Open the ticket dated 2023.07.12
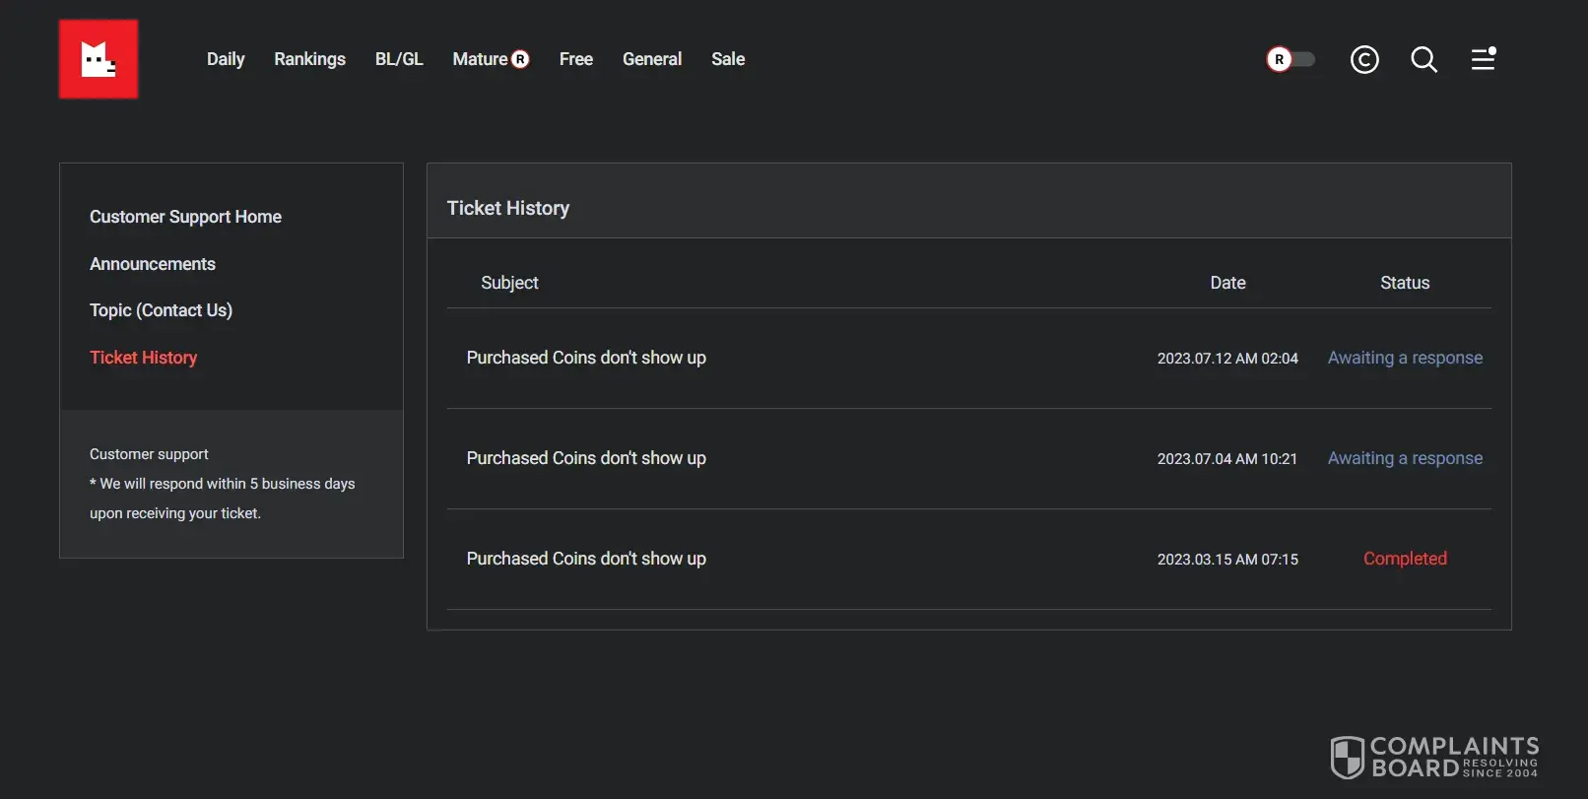 (x=586, y=358)
